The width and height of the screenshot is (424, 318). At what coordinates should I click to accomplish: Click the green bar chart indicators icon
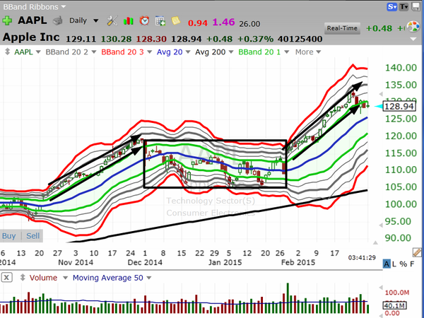tap(129, 20)
